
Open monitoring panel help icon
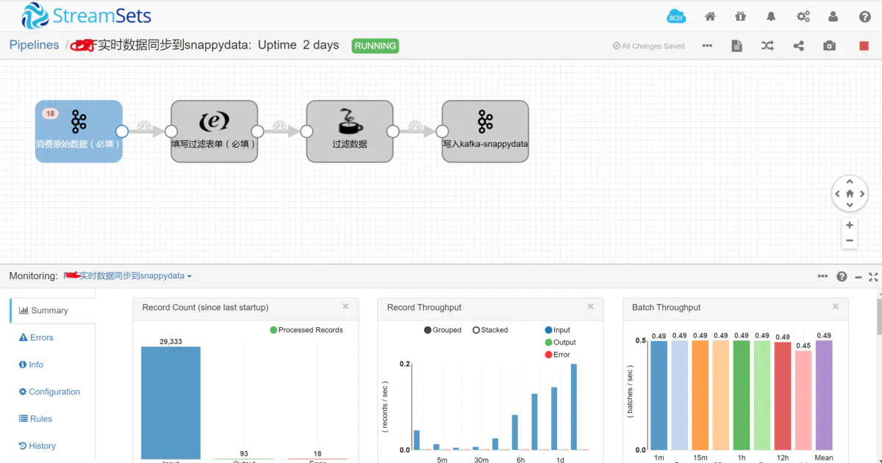click(x=842, y=276)
